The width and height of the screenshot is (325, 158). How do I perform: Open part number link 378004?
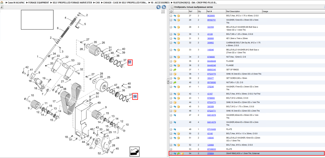(x=210, y=153)
